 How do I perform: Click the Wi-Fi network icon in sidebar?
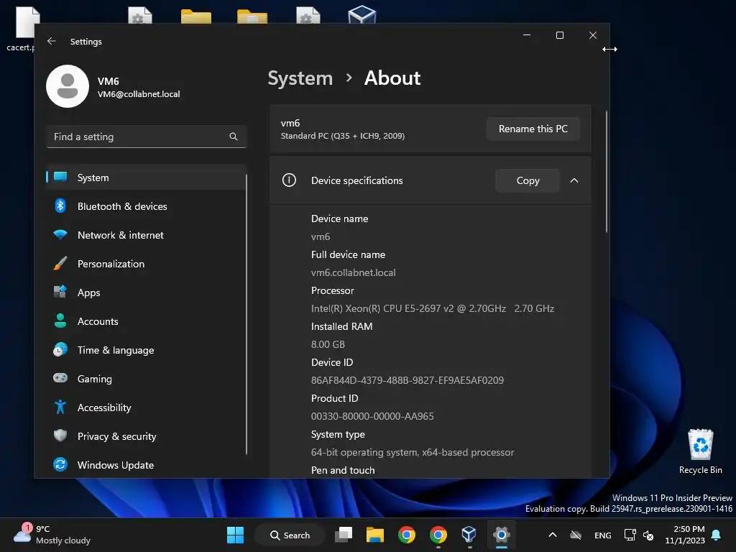(60, 234)
